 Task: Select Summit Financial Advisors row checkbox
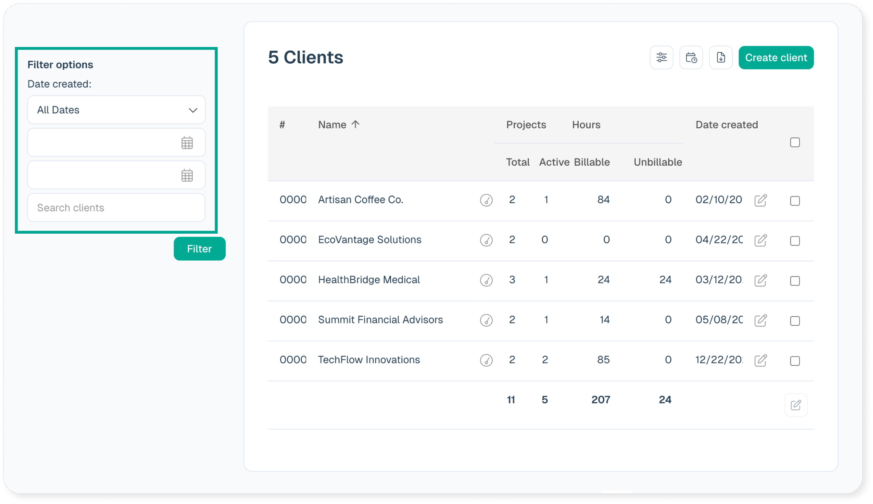click(x=795, y=321)
